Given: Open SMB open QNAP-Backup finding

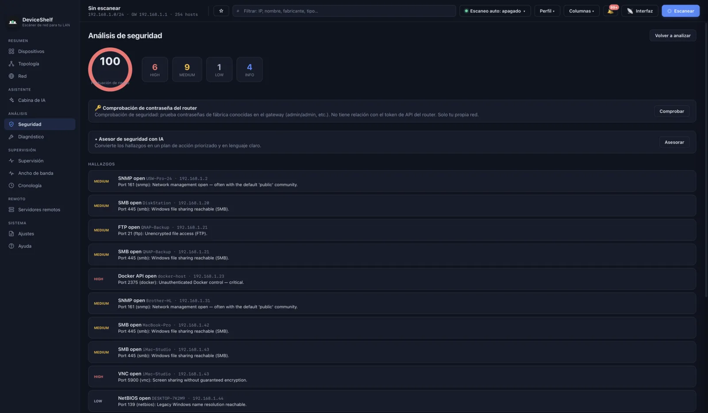Looking at the screenshot, I should [392, 255].
